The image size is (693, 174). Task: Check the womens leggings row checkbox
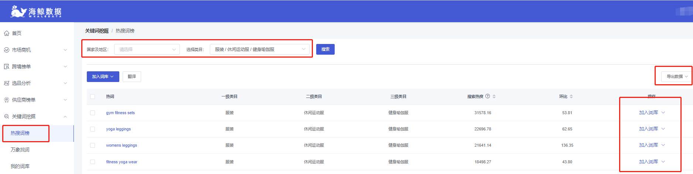click(93, 145)
